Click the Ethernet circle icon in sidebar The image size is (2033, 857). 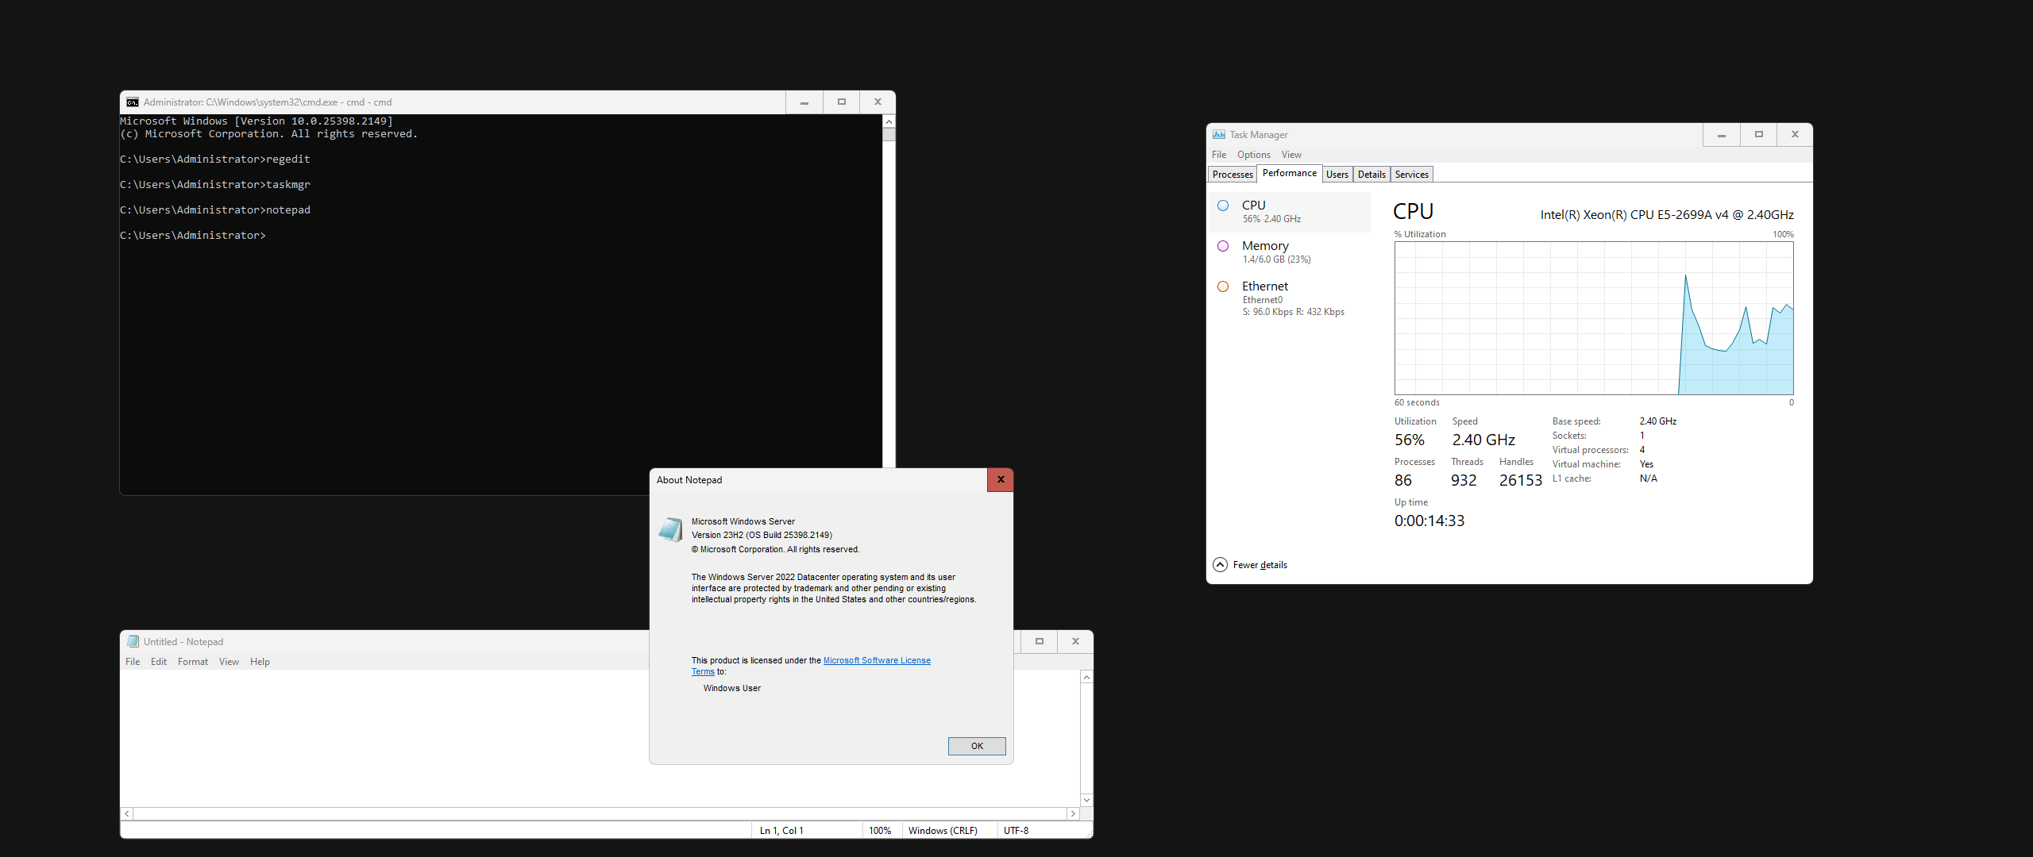pyautogui.click(x=1223, y=286)
